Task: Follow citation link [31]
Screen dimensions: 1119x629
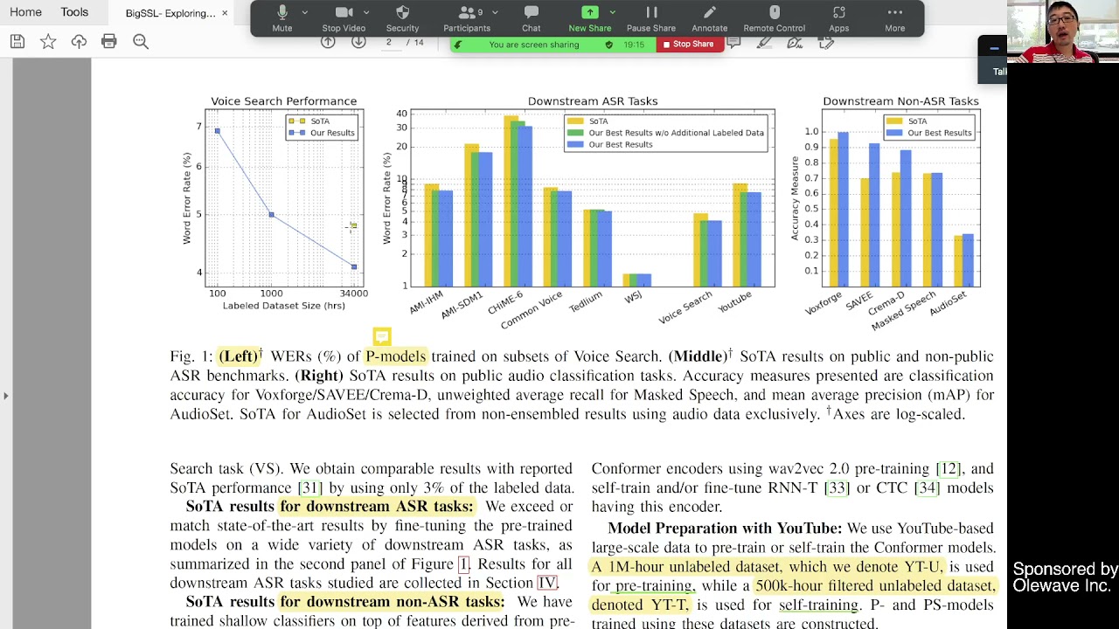Action: pos(310,487)
